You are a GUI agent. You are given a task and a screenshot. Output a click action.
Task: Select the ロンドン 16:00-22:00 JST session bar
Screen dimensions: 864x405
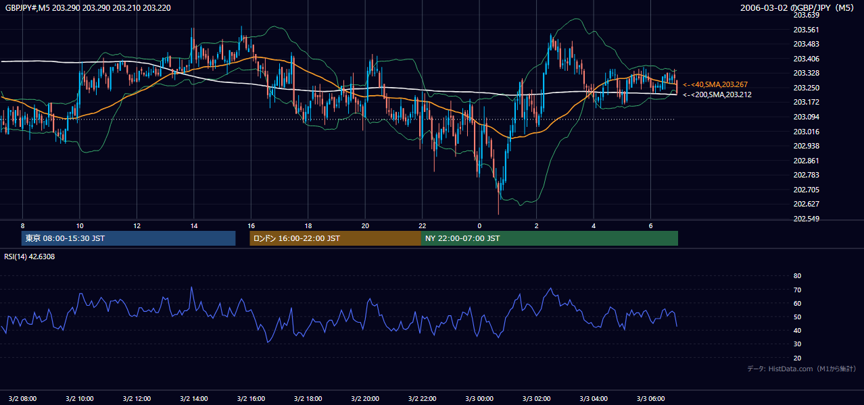click(x=335, y=238)
